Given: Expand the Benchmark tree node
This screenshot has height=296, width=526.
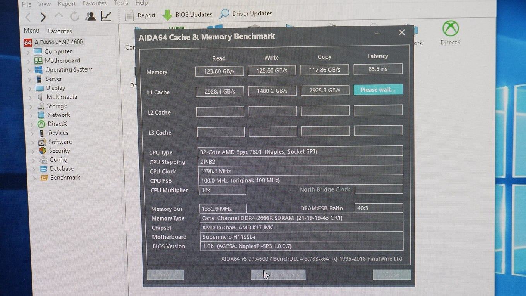Looking at the screenshot, I should point(34,178).
